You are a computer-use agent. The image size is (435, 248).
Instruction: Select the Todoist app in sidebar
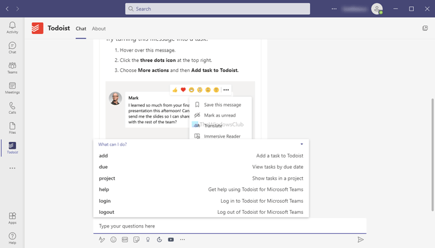12,148
